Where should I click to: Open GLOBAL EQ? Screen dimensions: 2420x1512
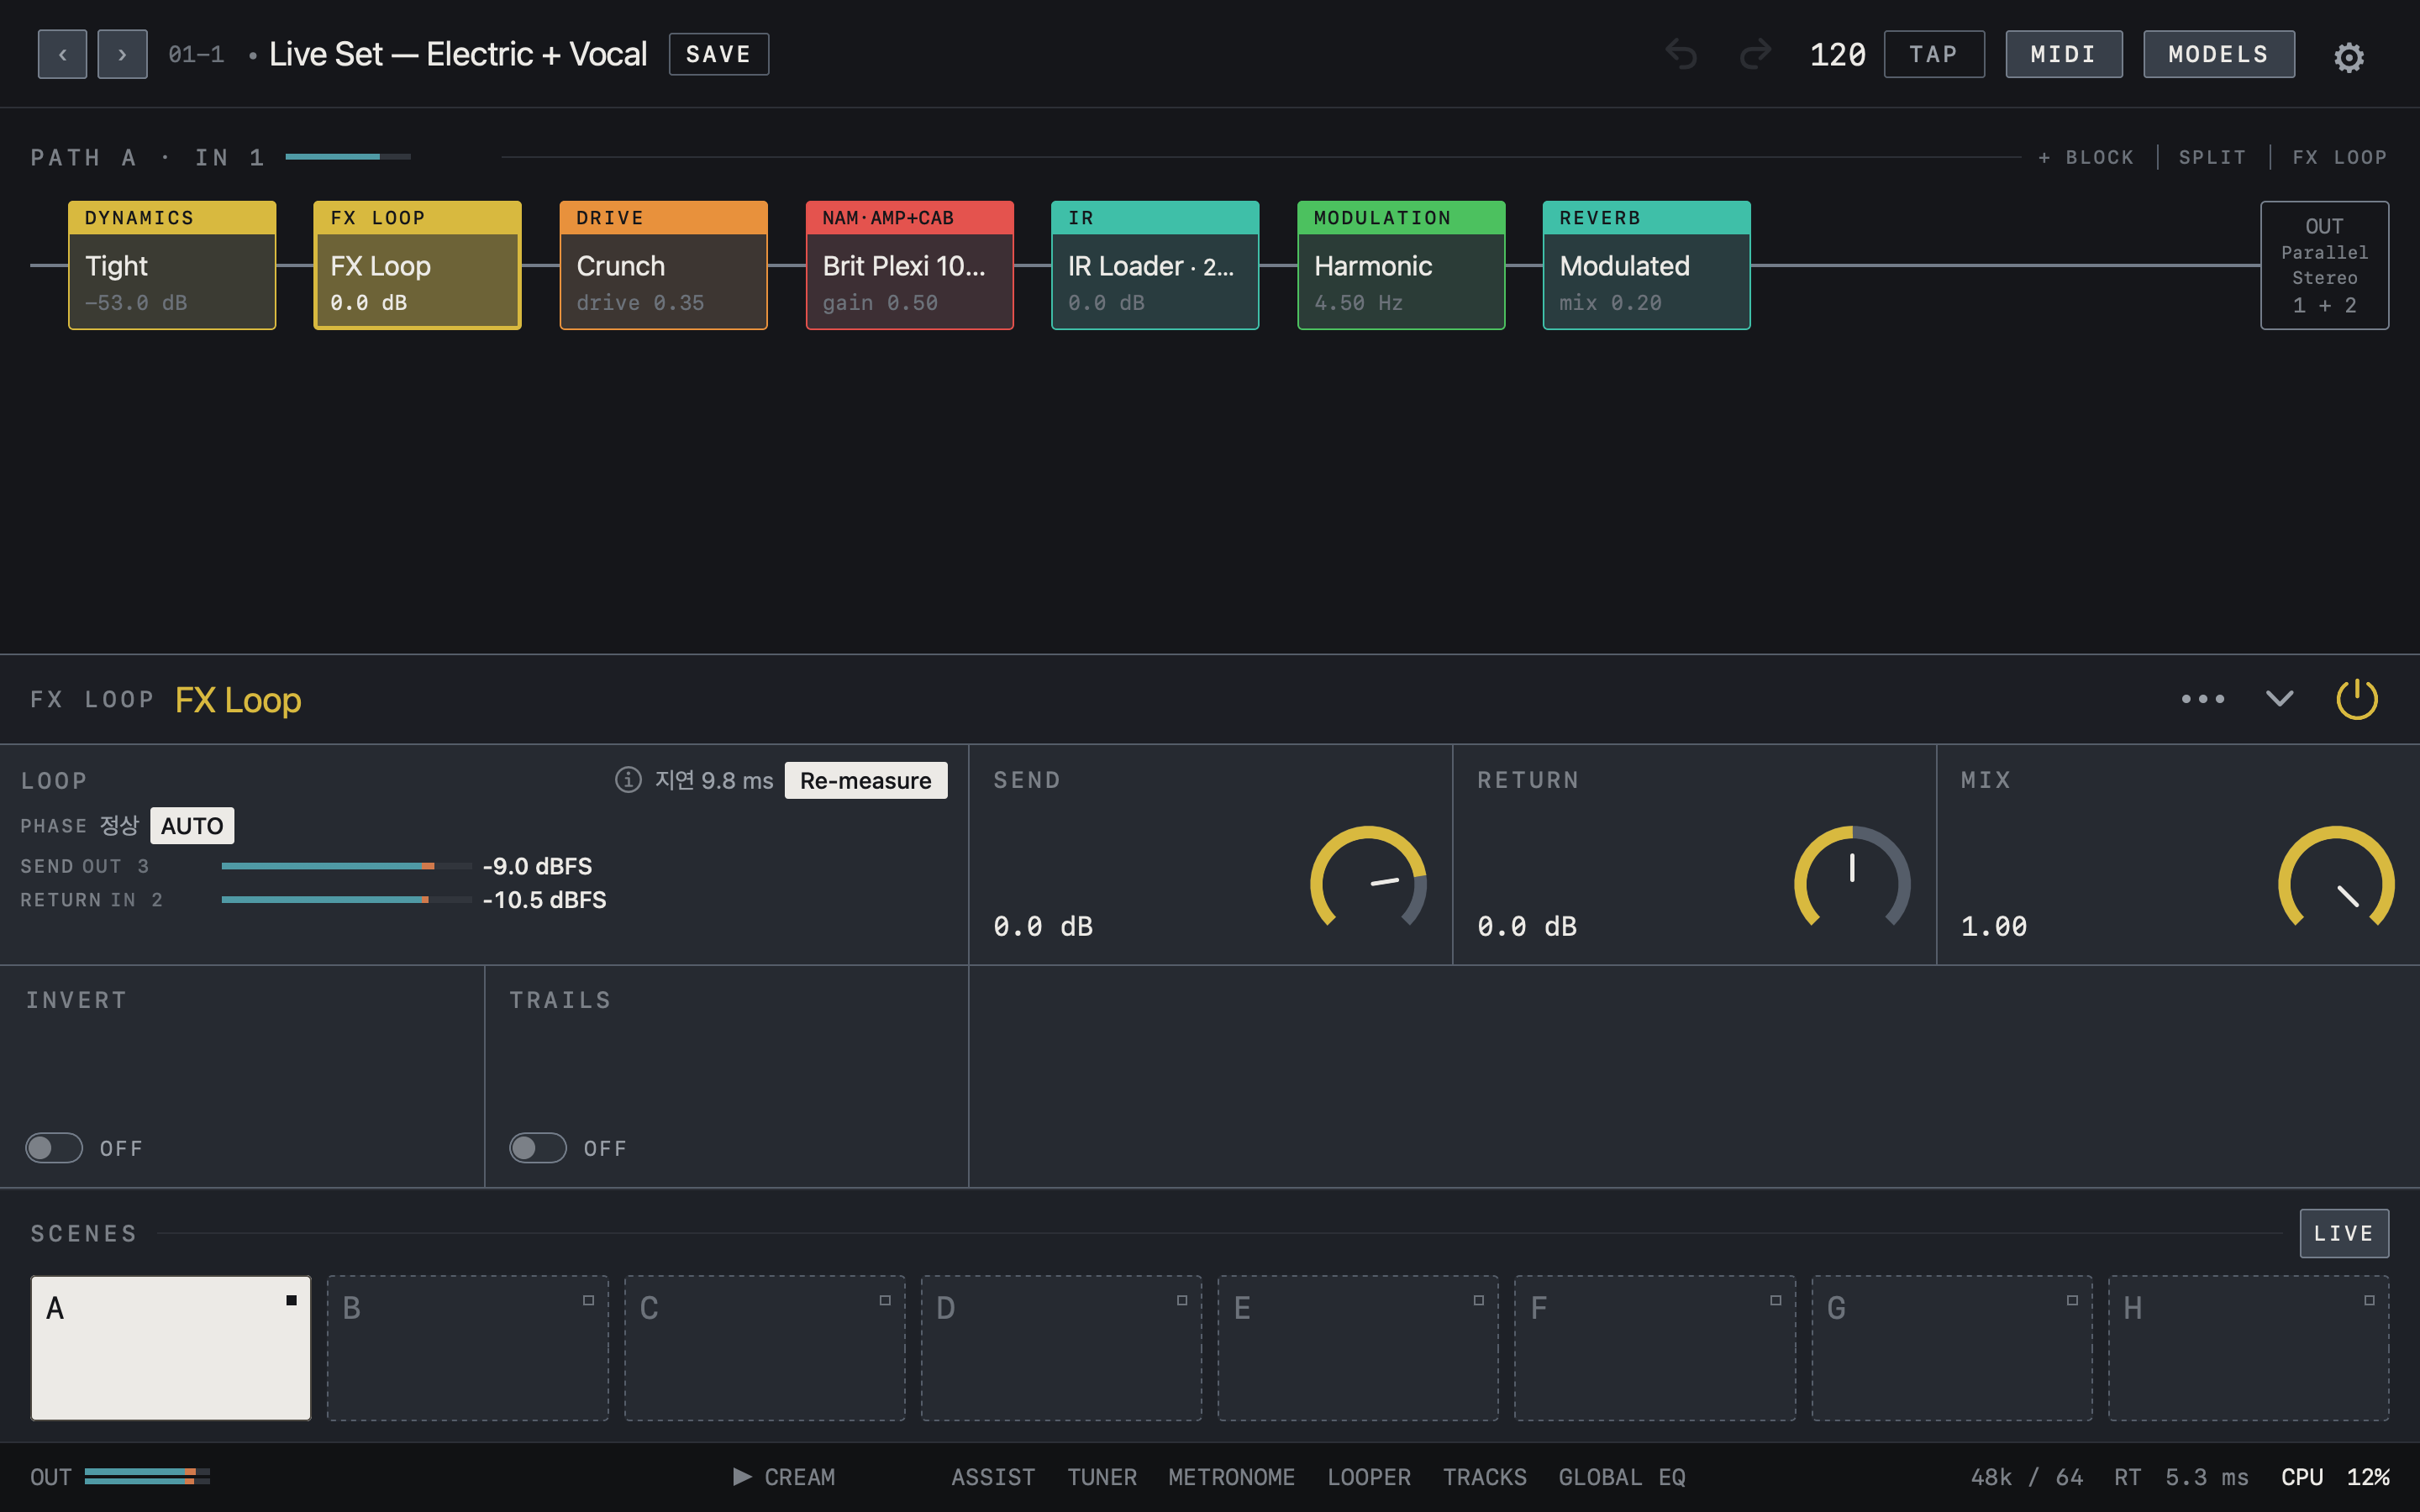pyautogui.click(x=1621, y=1477)
